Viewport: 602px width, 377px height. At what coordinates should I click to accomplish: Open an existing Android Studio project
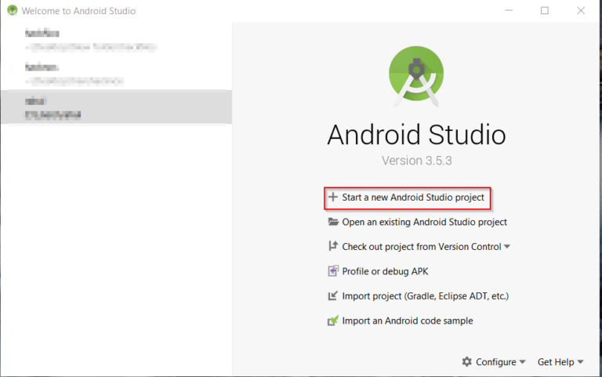click(x=424, y=222)
